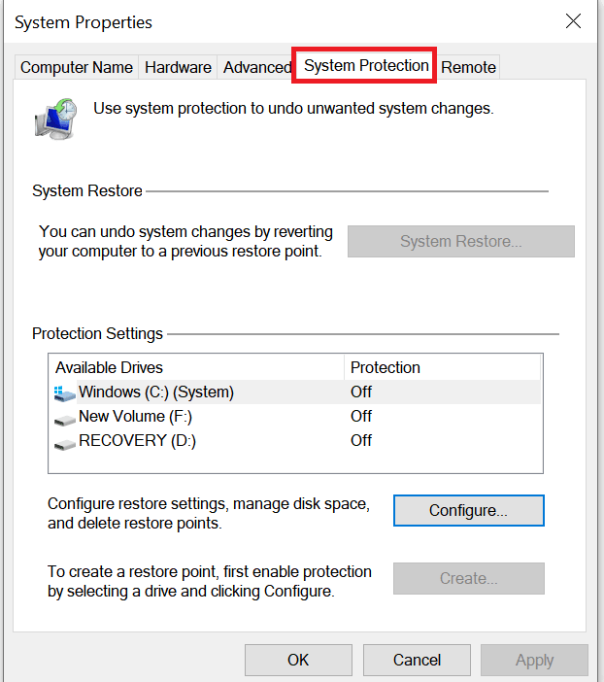Click the Protection column header
Viewport: 604px width, 682px height.
[386, 367]
